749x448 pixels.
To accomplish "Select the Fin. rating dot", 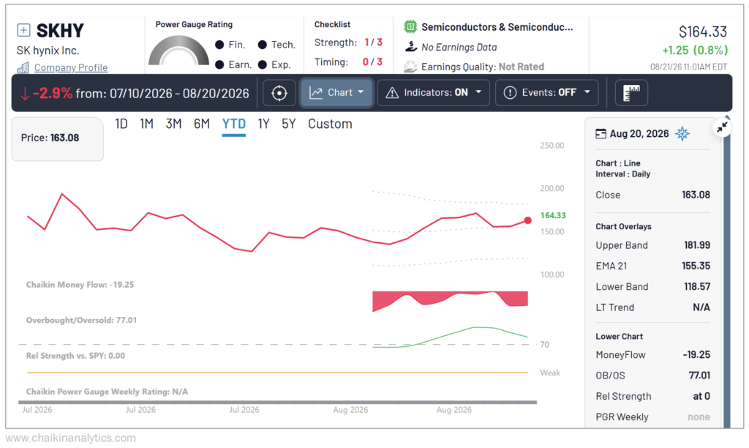I will tap(219, 45).
